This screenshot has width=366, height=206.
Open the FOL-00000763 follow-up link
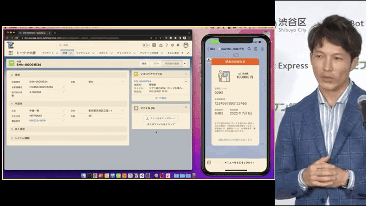pos(142,81)
